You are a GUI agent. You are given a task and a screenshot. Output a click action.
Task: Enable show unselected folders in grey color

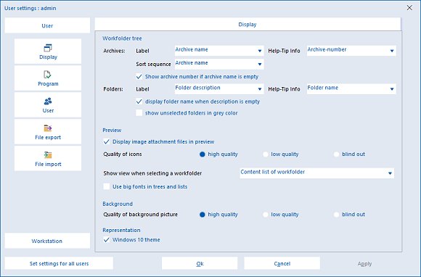[139, 113]
